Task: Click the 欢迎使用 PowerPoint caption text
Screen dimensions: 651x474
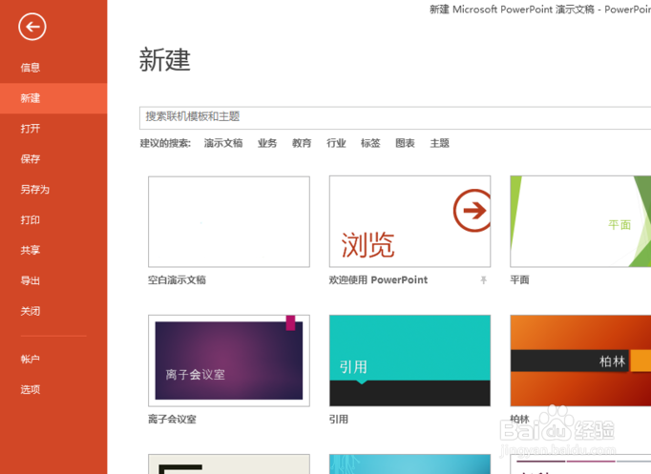Action: [x=378, y=280]
